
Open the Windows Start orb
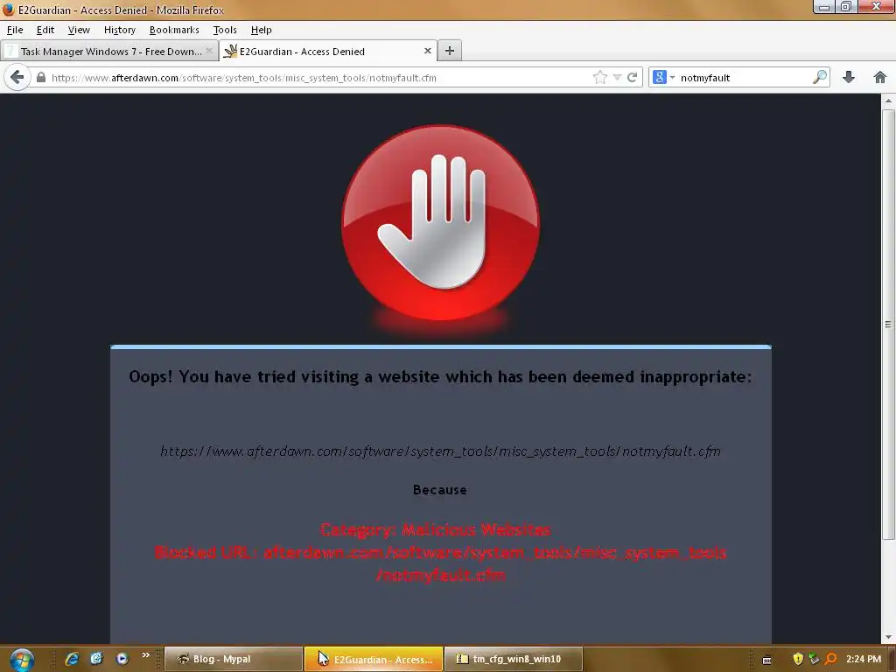(22, 660)
